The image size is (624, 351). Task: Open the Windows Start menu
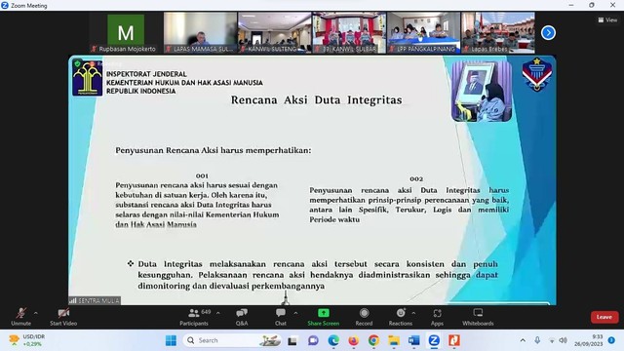172,340
